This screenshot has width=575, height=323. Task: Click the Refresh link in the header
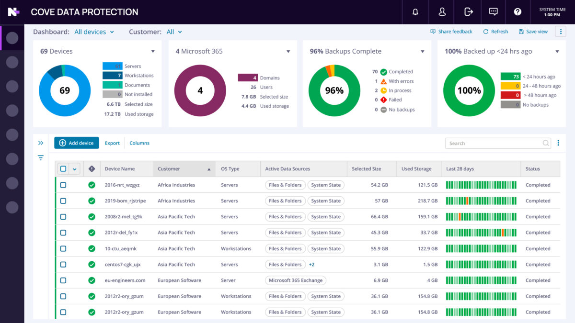coord(495,31)
